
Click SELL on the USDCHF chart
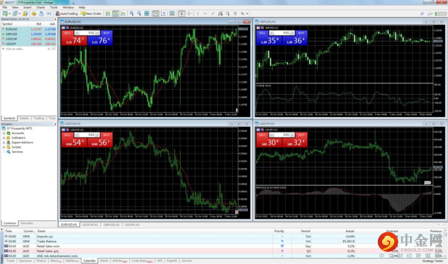coord(74,140)
